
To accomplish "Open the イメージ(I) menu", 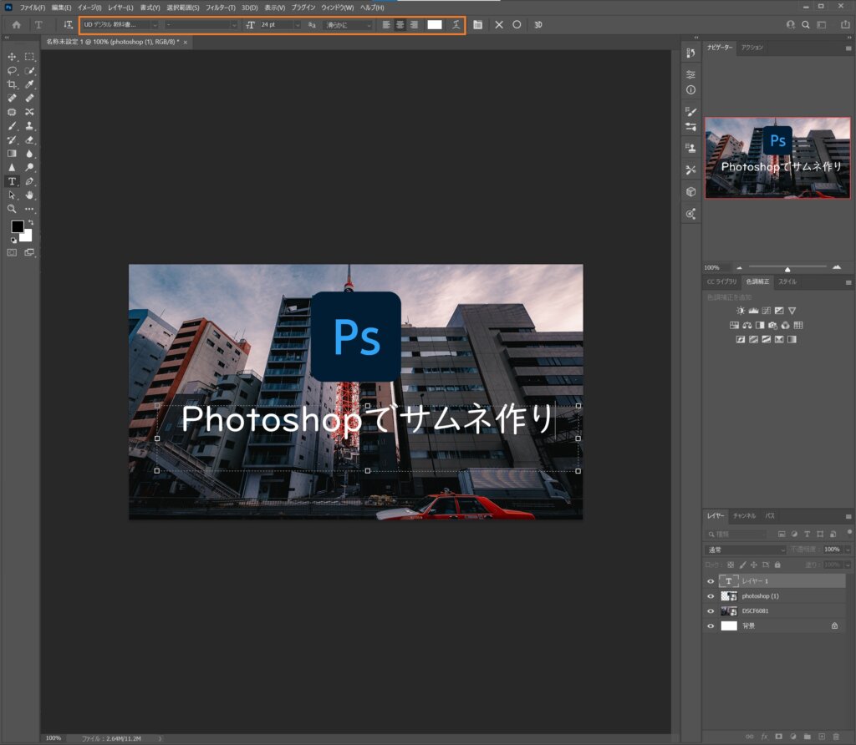I will point(89,8).
